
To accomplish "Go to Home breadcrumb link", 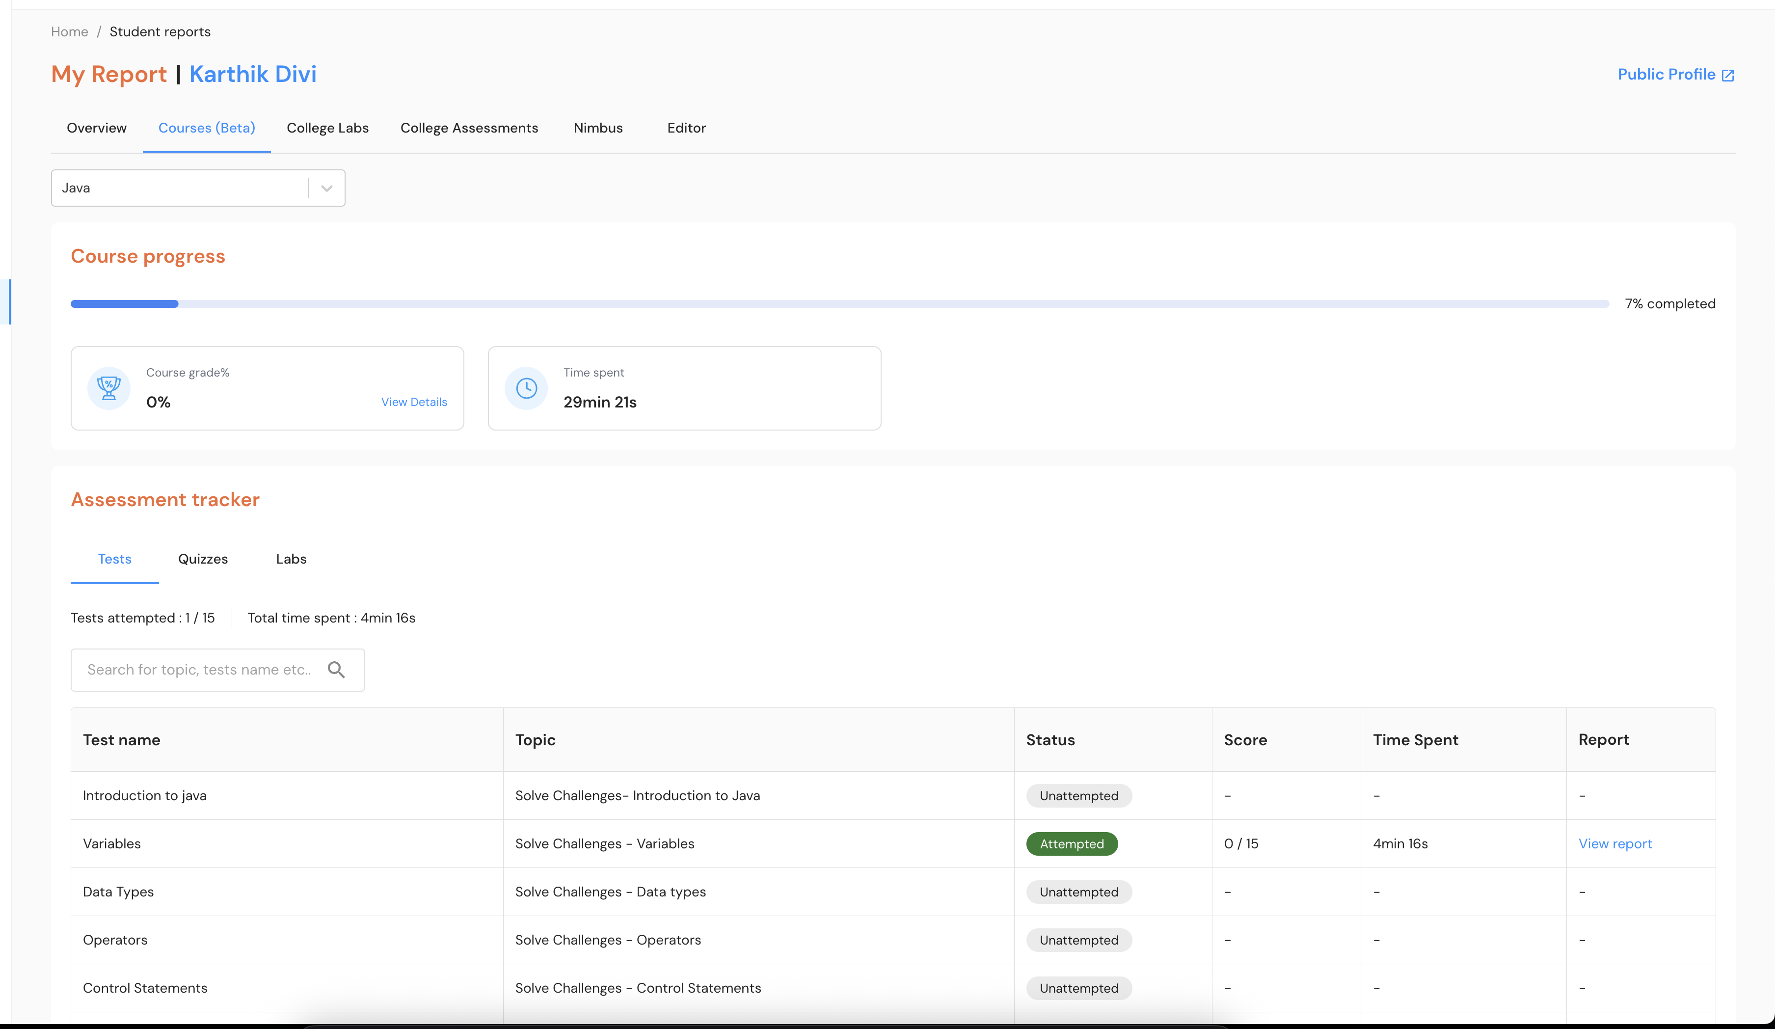I will pos(69,32).
